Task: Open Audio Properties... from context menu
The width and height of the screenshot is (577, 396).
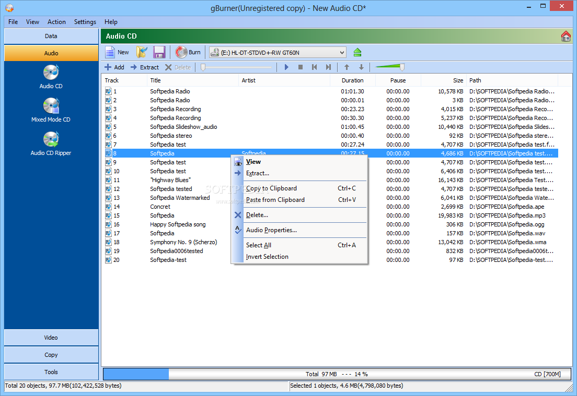Action: pos(299,230)
